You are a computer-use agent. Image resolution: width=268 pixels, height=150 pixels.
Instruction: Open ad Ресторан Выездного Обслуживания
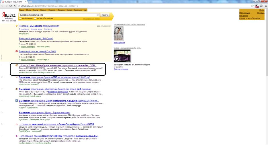pos(39,26)
